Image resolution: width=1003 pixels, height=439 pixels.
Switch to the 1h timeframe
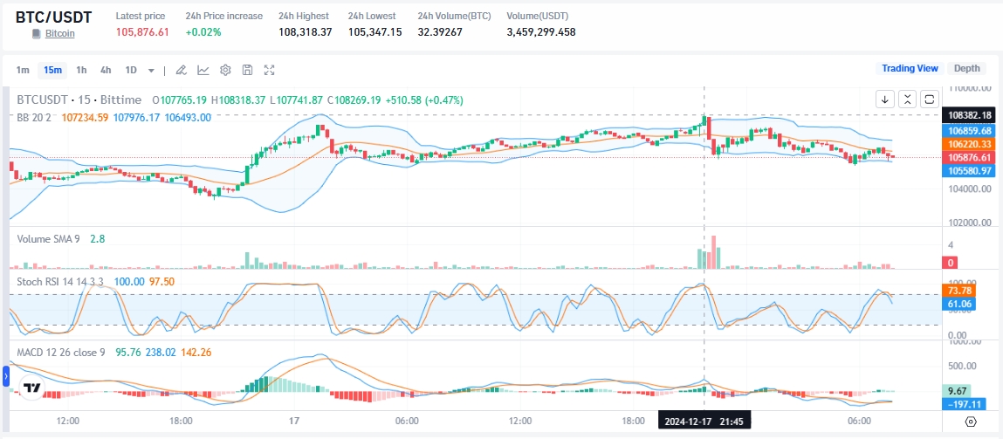point(81,70)
